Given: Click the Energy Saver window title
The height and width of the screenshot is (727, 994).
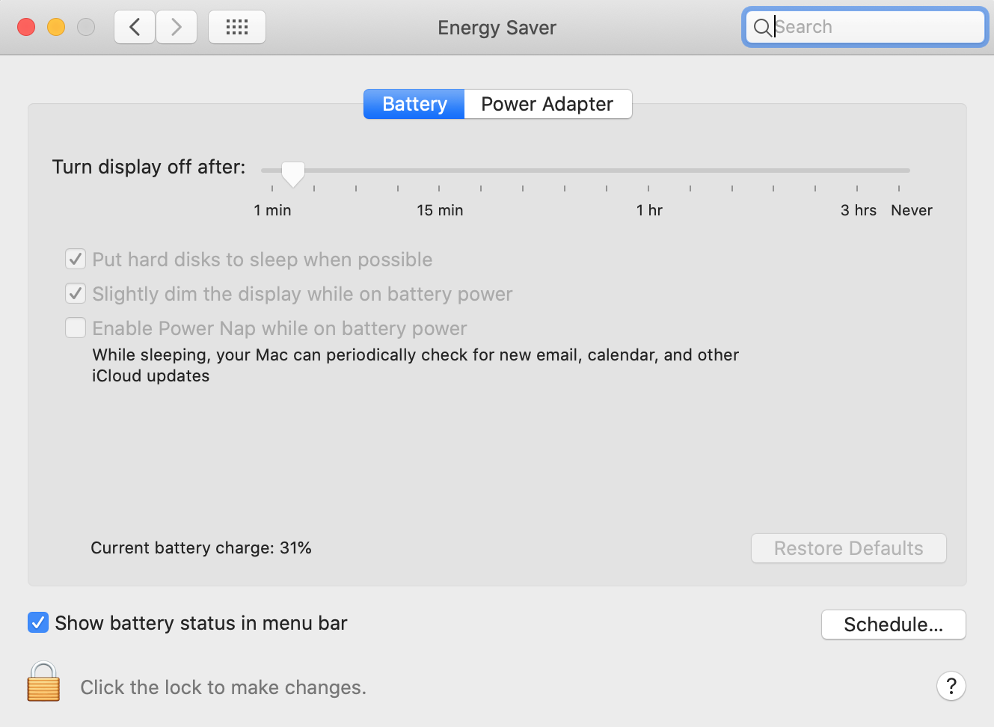Looking at the screenshot, I should pyautogui.click(x=497, y=28).
